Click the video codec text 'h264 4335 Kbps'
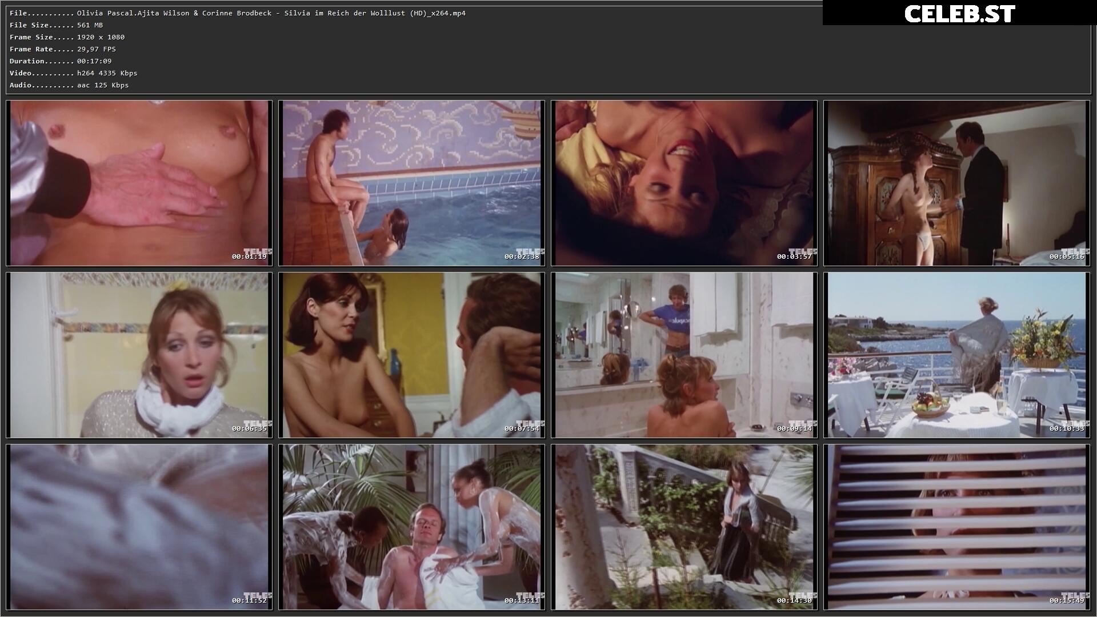1097x617 pixels. tap(107, 73)
